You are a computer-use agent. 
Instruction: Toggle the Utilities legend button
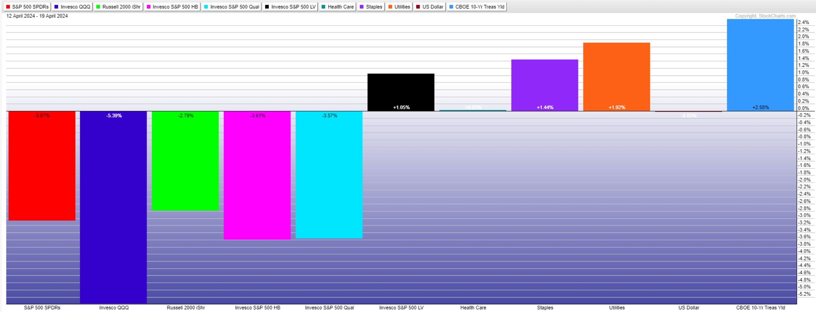[399, 7]
